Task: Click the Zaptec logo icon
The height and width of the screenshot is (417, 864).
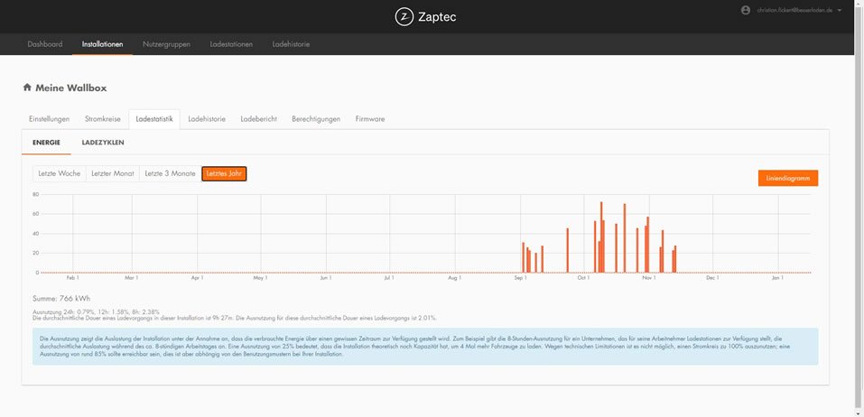Action: [x=404, y=16]
